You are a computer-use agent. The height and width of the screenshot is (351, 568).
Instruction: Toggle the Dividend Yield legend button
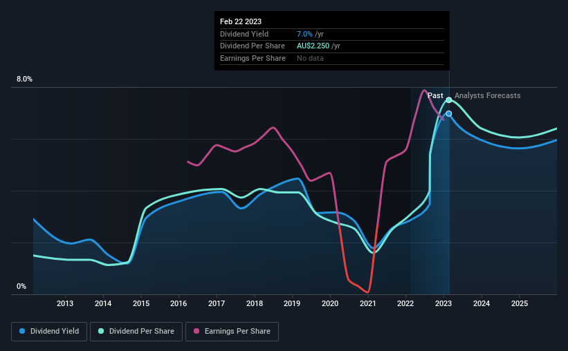click(49, 332)
